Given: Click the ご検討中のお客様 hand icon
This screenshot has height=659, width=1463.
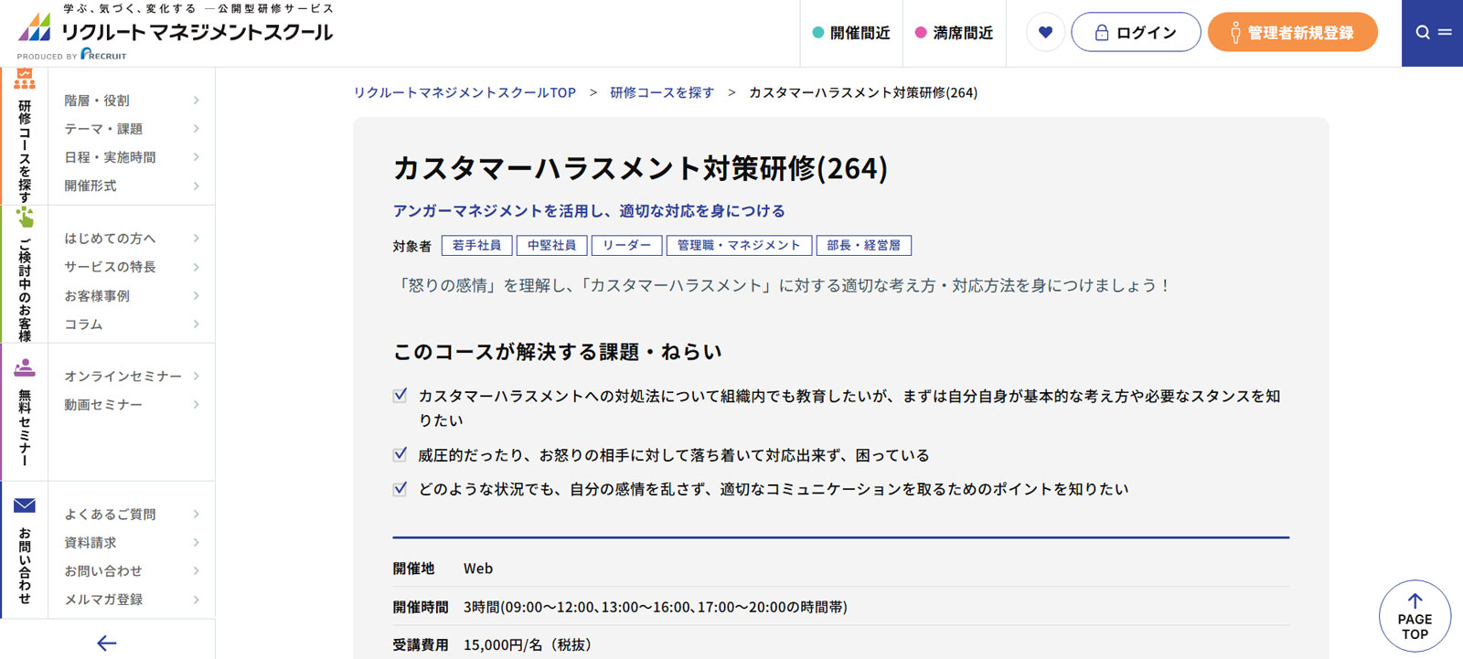Looking at the screenshot, I should pos(25,218).
